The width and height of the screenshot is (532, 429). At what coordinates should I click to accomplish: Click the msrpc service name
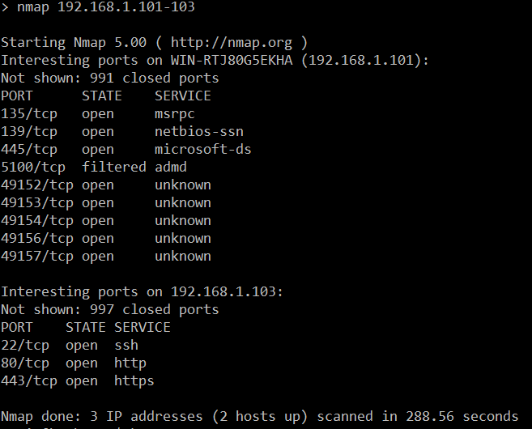pos(175,113)
